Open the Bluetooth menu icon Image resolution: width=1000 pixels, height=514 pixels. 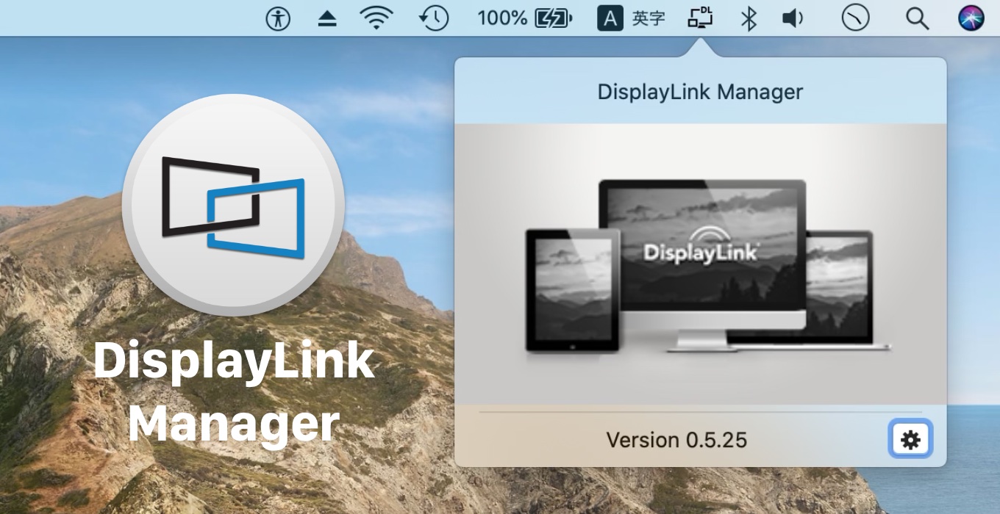click(748, 18)
